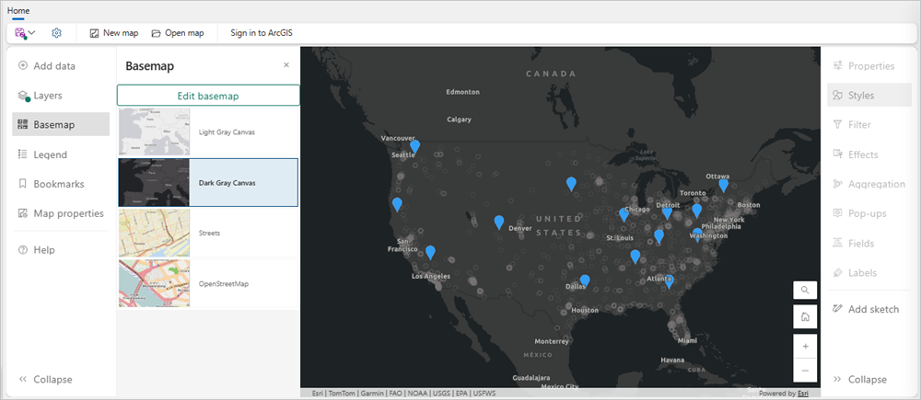Screen dimensions: 921x400
Task: Select the Light Gray Canvas thumbnail
Action: pyautogui.click(x=154, y=131)
